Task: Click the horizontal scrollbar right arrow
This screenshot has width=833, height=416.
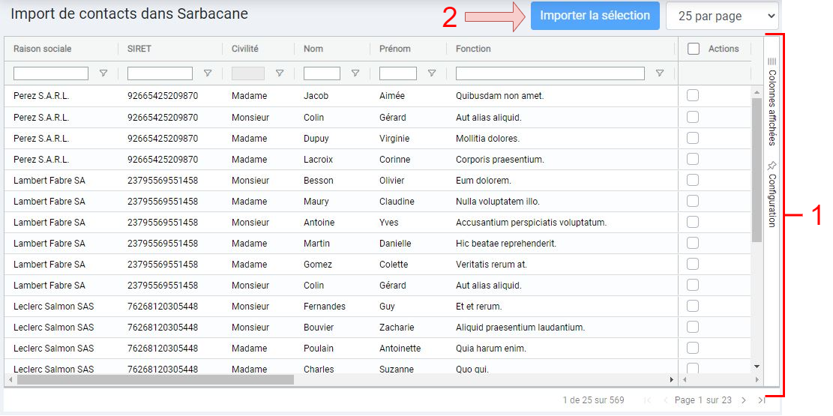Action: pos(671,380)
